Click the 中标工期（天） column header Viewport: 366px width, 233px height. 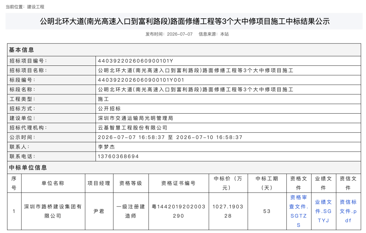pyautogui.click(x=267, y=183)
